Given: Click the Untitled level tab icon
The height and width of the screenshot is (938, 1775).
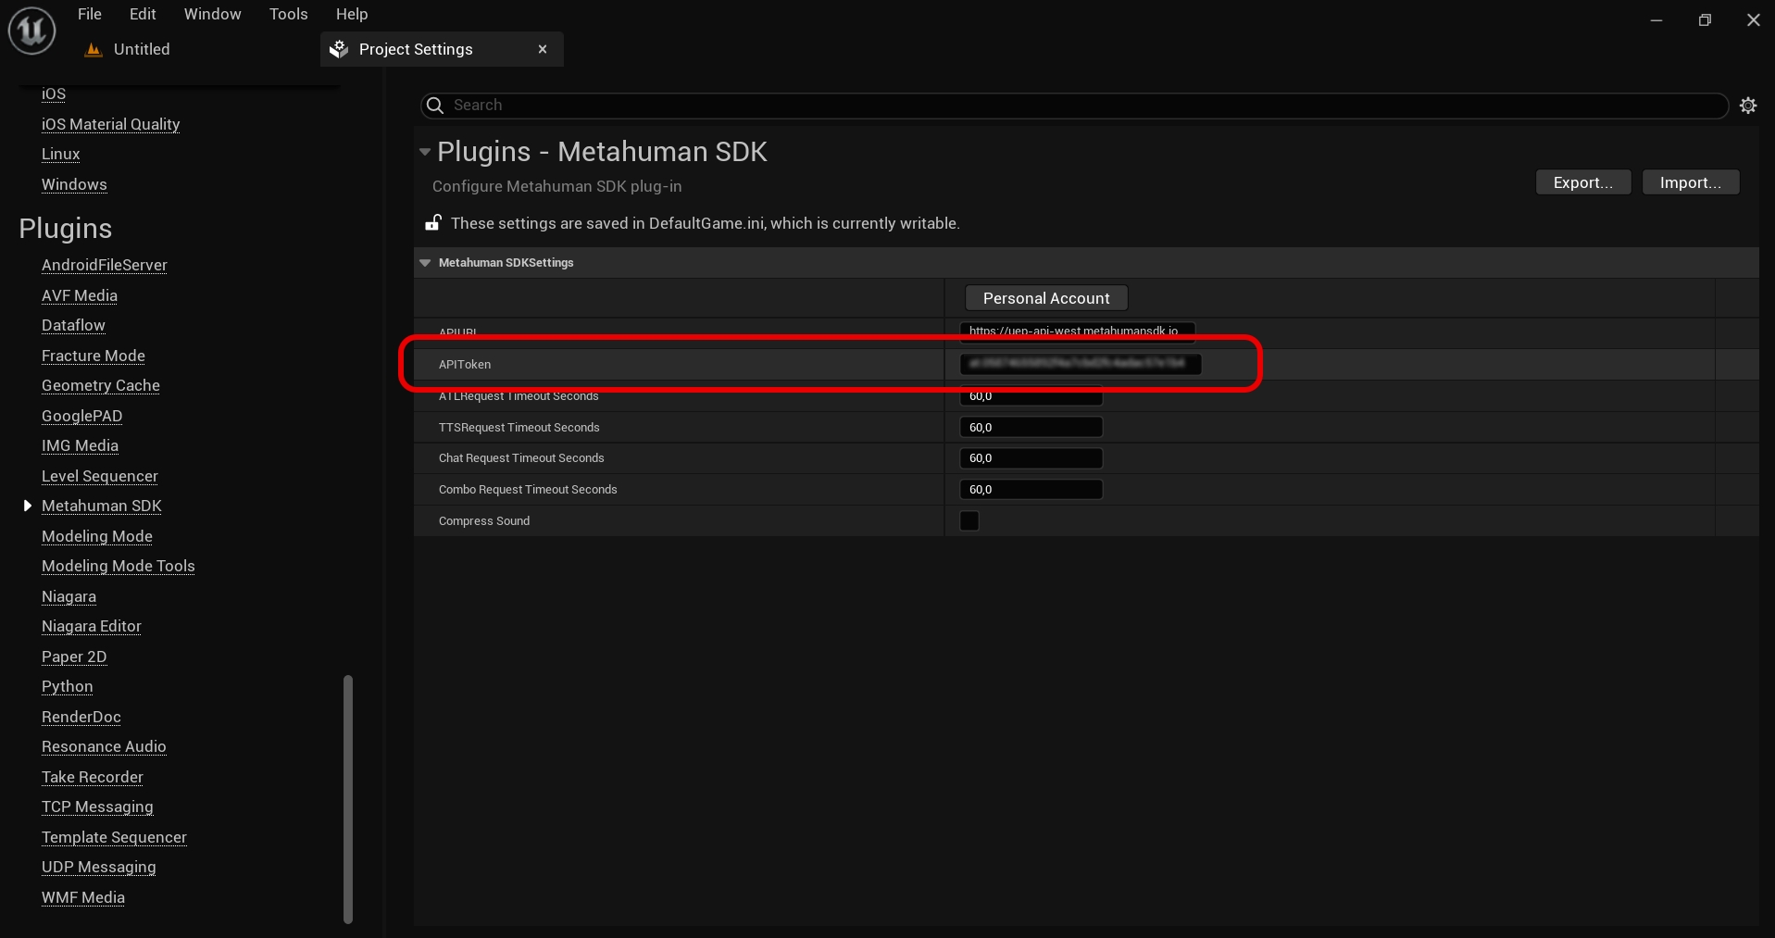Looking at the screenshot, I should pos(93,50).
